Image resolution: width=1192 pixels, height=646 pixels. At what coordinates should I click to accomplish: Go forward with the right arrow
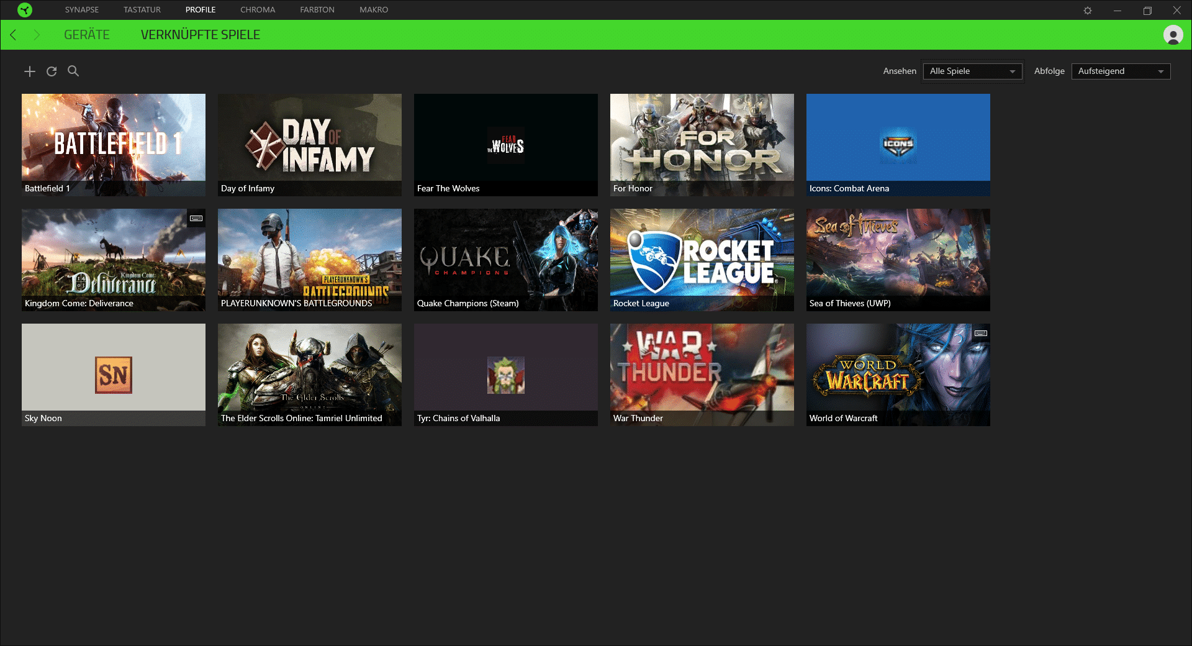[x=37, y=35]
